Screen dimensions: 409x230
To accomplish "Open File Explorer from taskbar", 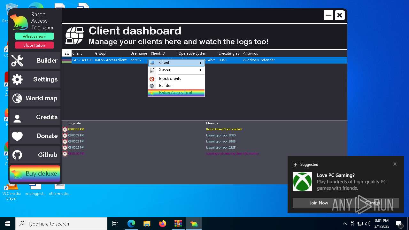I will [x=147, y=224].
